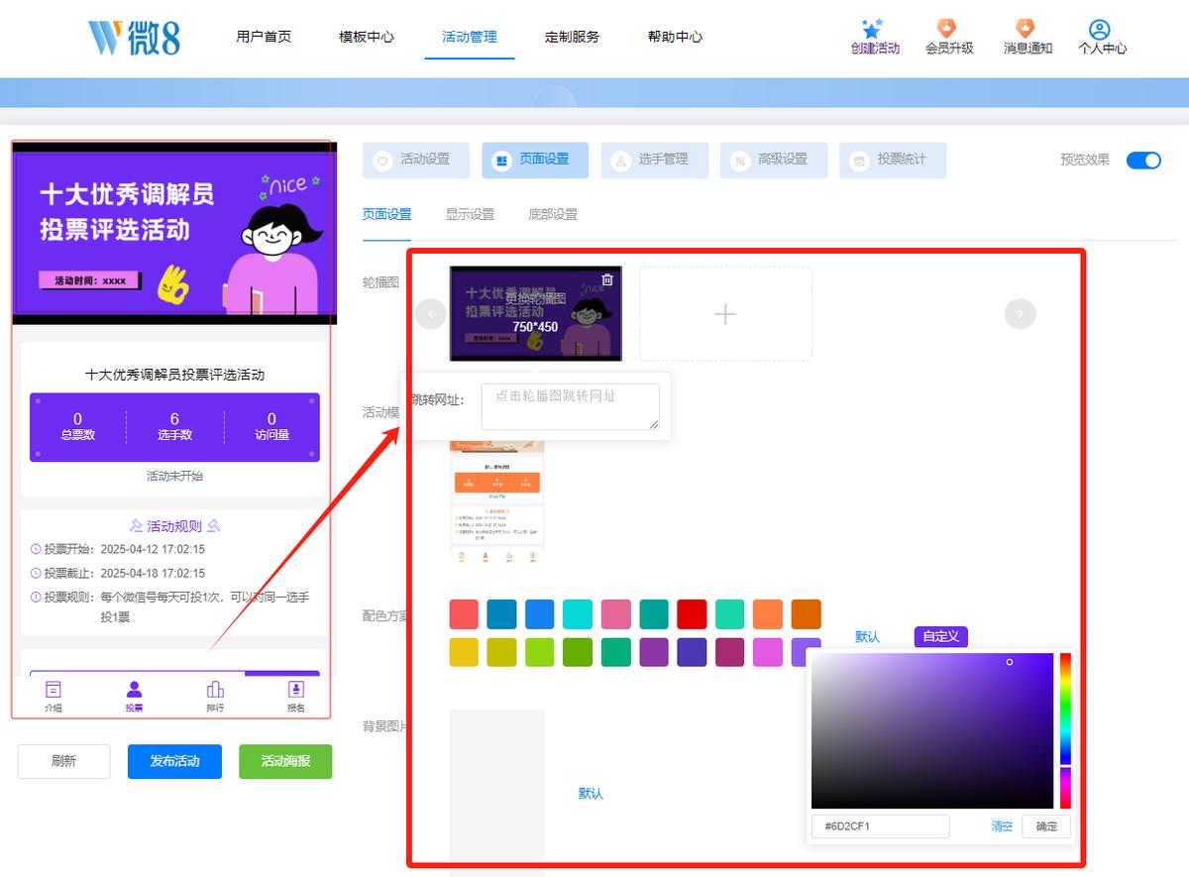The height and width of the screenshot is (877, 1189).
Task: Open 定制服务 menu
Action: click(572, 37)
